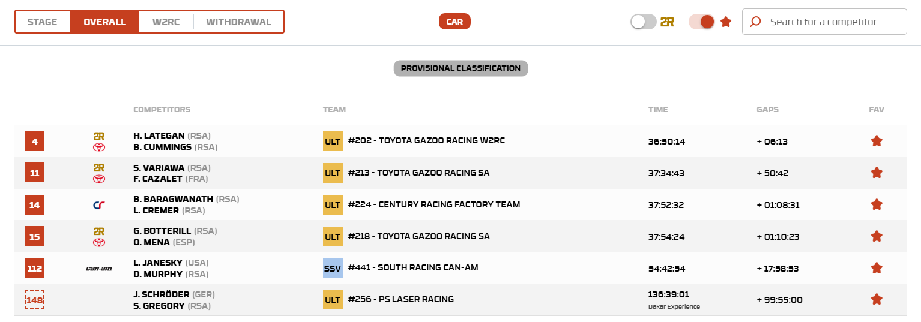Open team #202 Toyota Gazoo Racing W2RC
The width and height of the screenshot is (921, 322).
click(x=426, y=141)
